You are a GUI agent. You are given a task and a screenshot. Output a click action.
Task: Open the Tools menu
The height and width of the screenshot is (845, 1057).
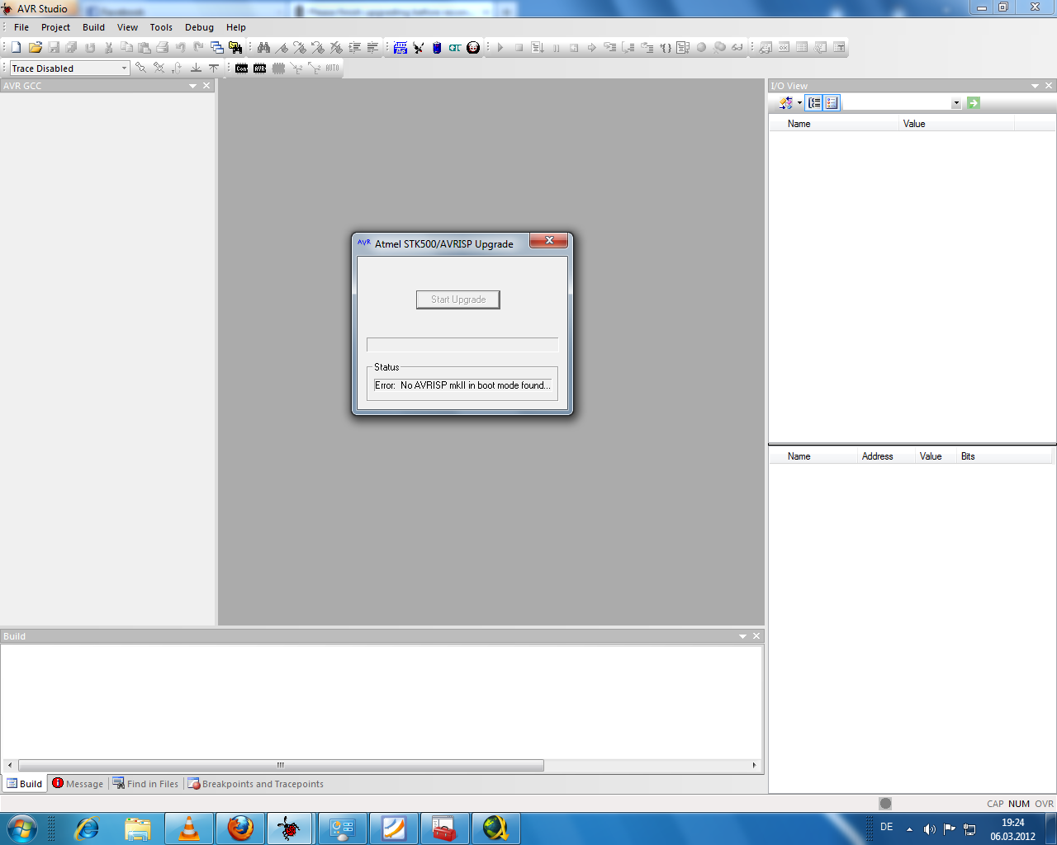point(161,27)
